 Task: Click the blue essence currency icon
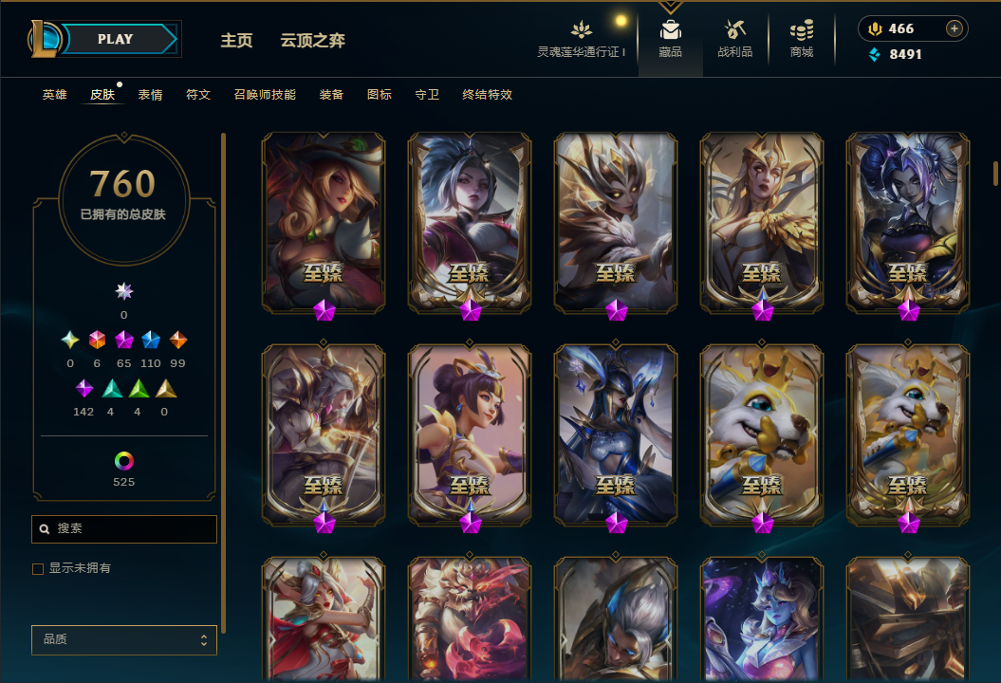point(875,55)
